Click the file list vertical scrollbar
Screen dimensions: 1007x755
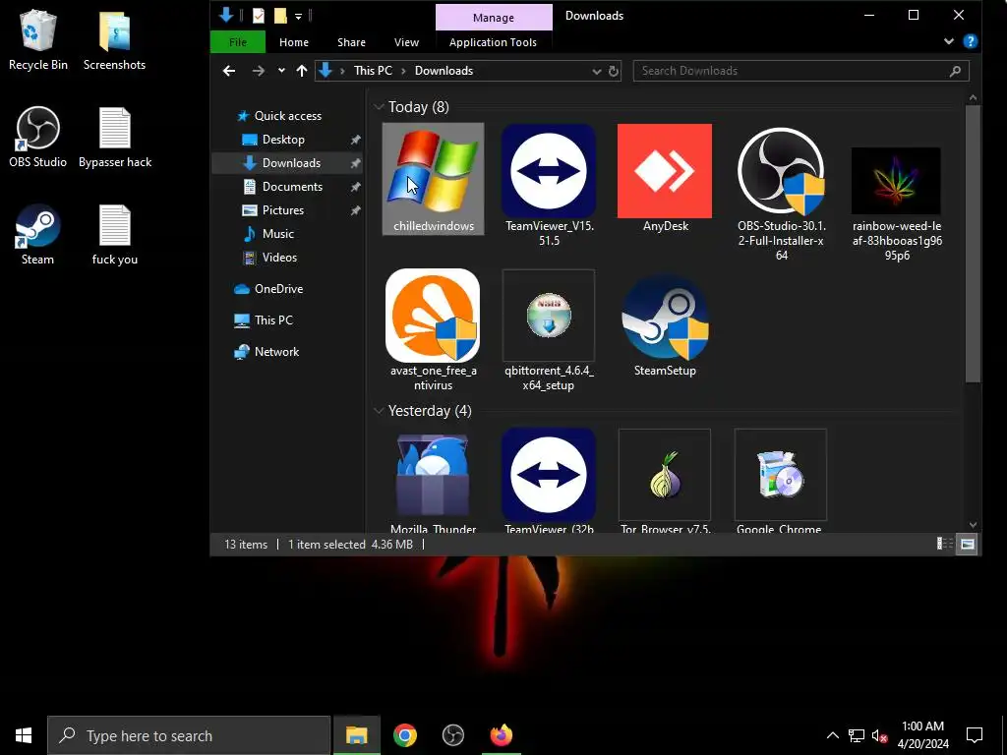coord(973,244)
